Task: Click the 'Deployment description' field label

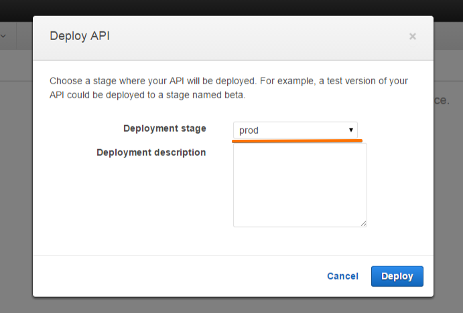Action: 151,152
